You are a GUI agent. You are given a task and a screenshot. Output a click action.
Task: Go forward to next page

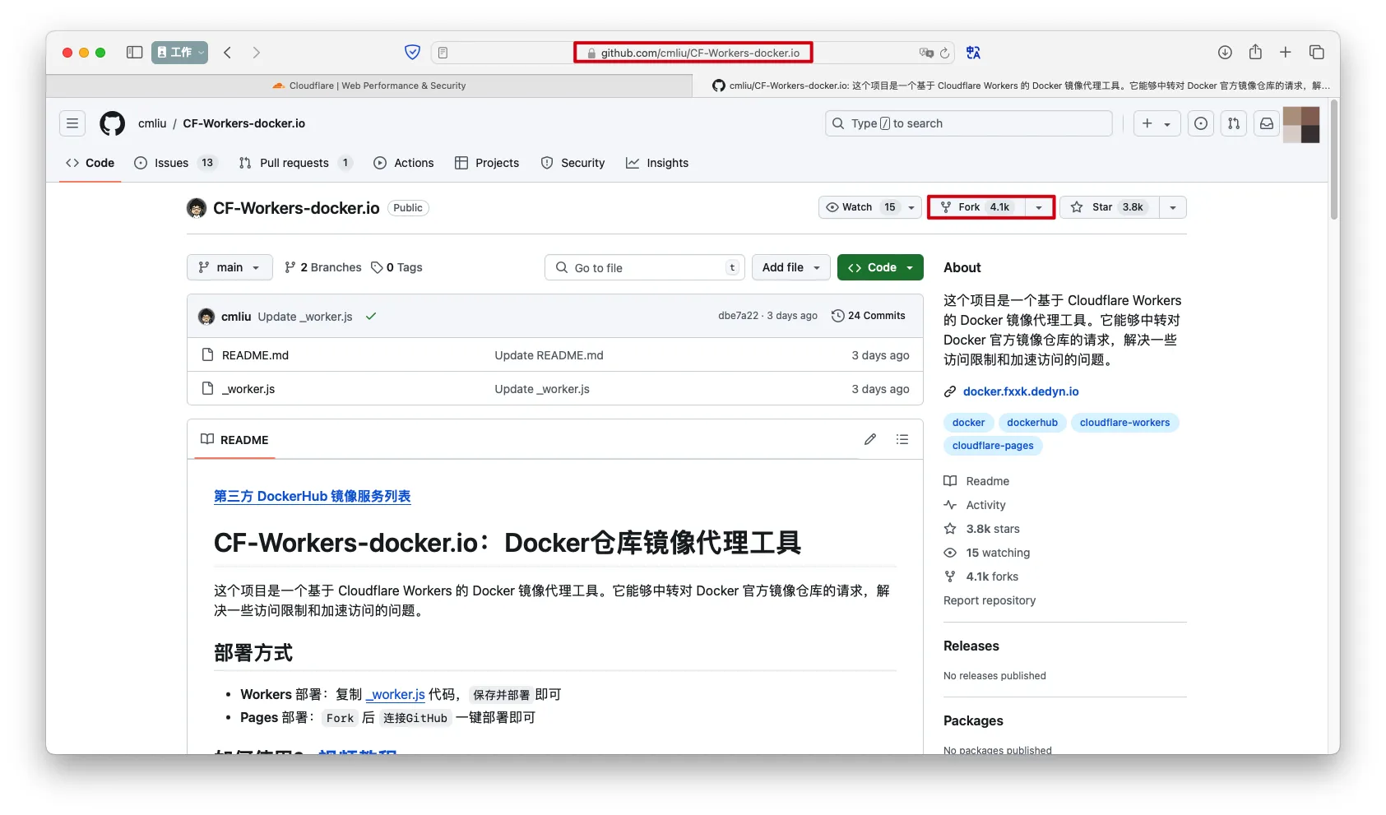click(x=257, y=53)
